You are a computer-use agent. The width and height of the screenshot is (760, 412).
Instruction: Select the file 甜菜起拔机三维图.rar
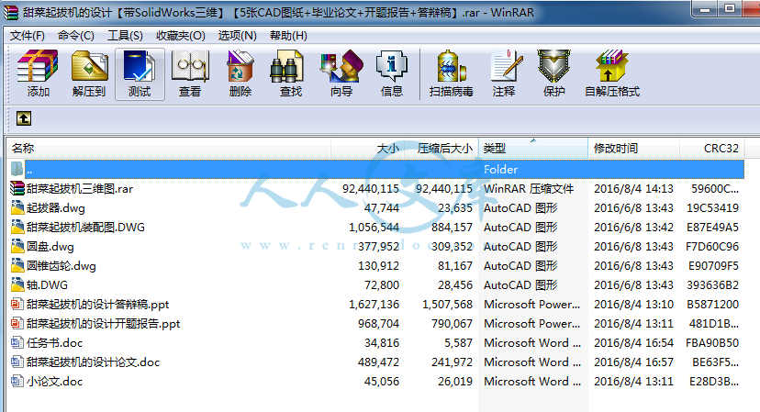(x=80, y=188)
